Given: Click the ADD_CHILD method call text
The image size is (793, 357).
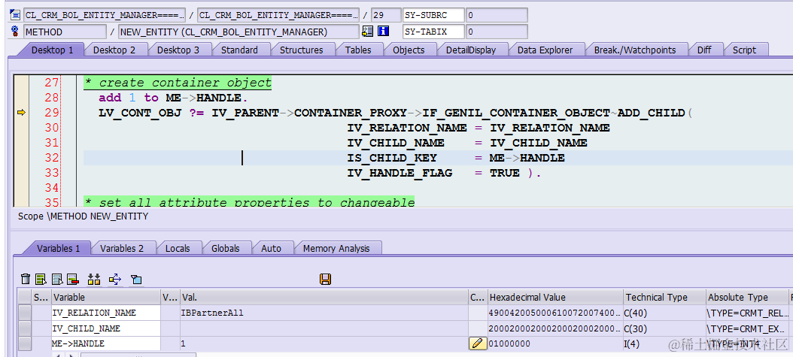Looking at the screenshot, I should 651,113.
